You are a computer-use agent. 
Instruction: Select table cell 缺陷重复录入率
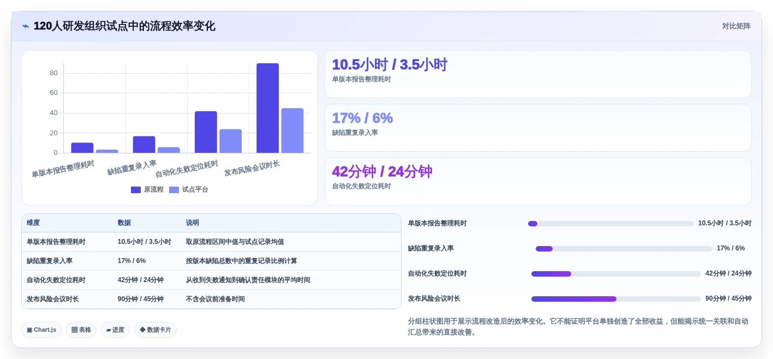click(x=50, y=261)
